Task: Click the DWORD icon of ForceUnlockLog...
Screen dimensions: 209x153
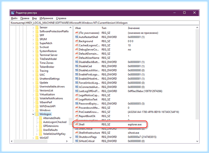Action: (77, 83)
